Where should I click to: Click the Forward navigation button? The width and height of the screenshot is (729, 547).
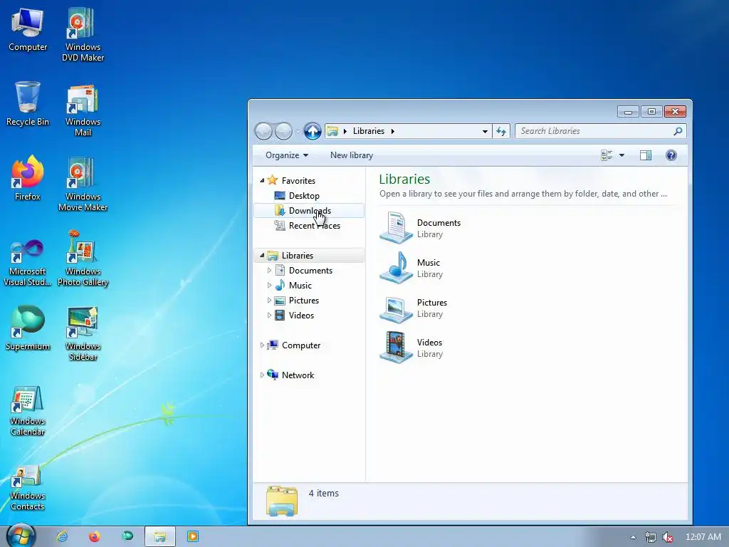pos(283,131)
